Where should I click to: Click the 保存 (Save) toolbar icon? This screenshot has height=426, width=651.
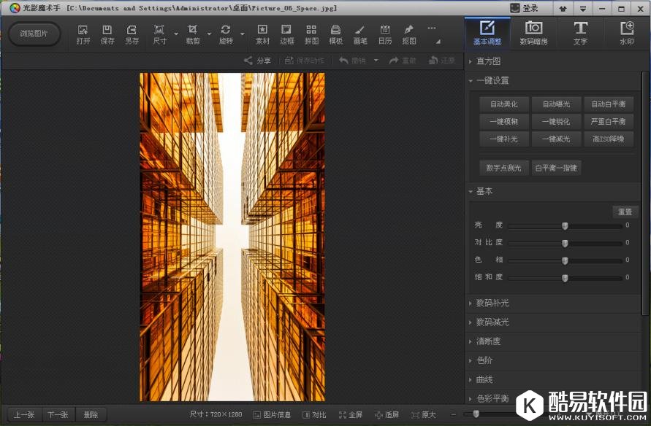[x=107, y=34]
